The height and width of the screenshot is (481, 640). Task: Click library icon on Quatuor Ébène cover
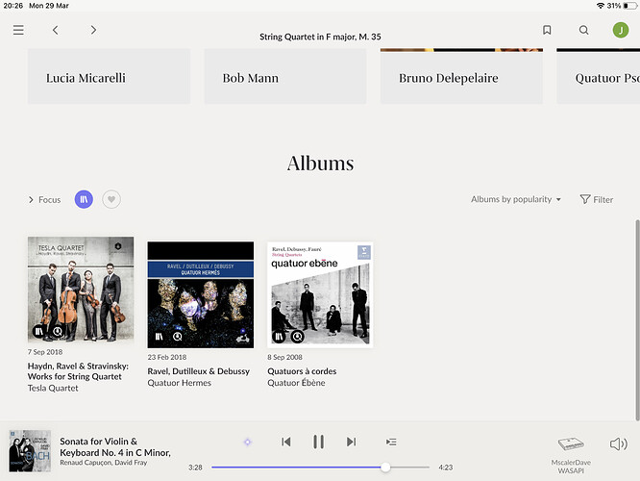(280, 337)
